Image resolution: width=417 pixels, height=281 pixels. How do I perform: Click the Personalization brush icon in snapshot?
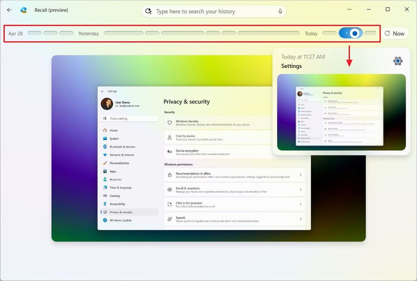click(x=105, y=163)
